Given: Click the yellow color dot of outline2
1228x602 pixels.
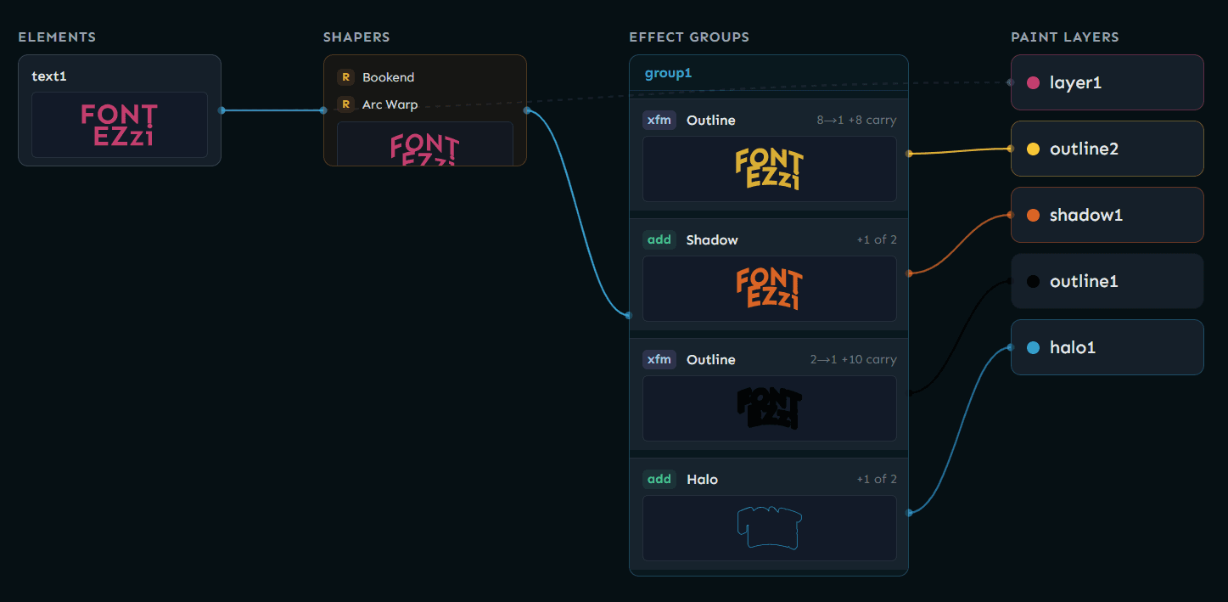Looking at the screenshot, I should pyautogui.click(x=1033, y=149).
